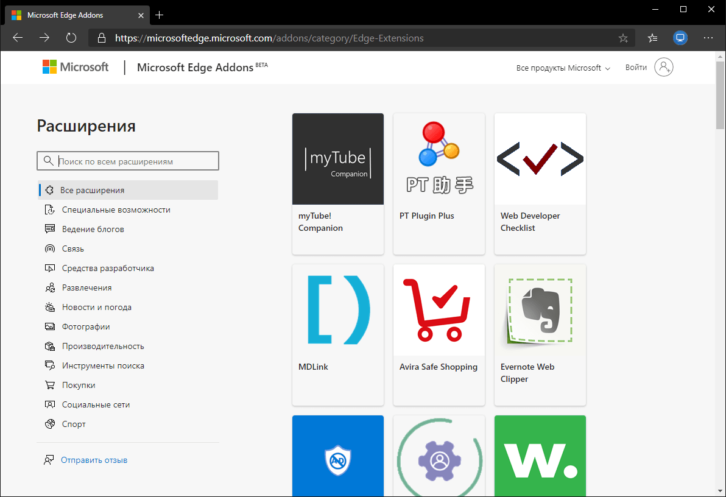Image resolution: width=726 pixels, height=497 pixels.
Task: Select the Все расширения category
Action: click(x=128, y=191)
